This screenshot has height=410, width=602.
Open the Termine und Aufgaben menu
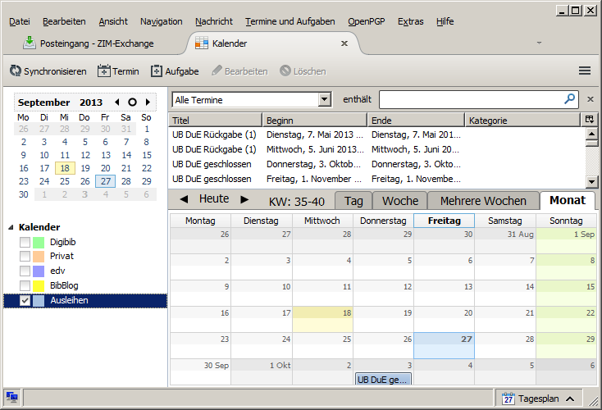coord(280,21)
